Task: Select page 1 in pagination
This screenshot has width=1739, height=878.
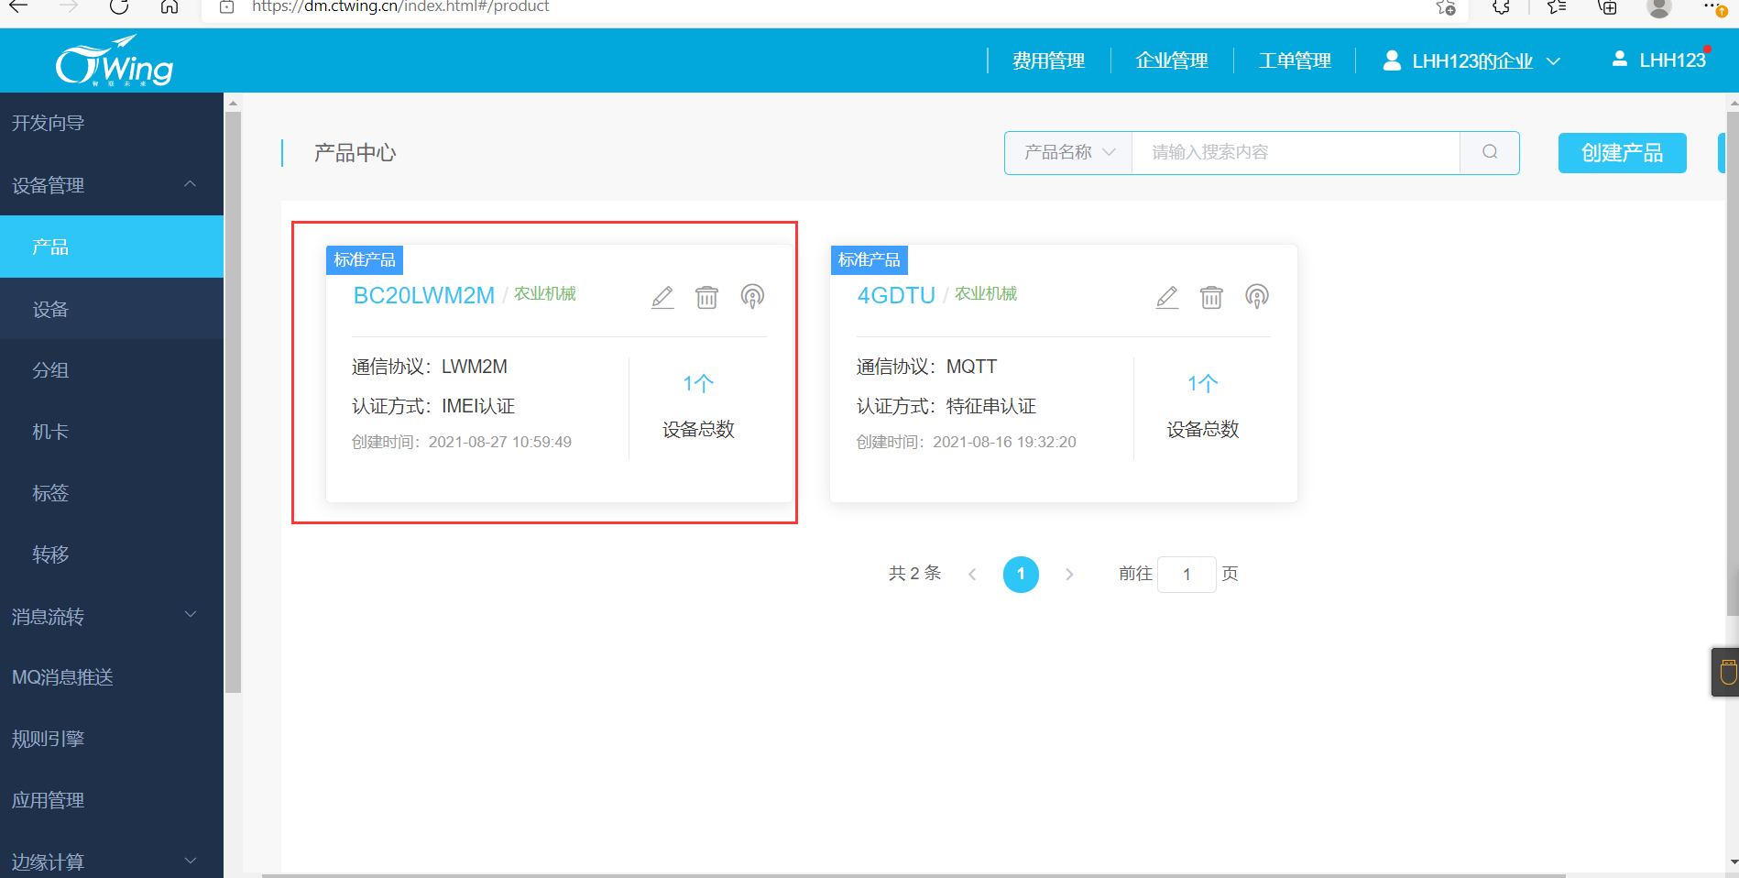Action: tap(1021, 575)
